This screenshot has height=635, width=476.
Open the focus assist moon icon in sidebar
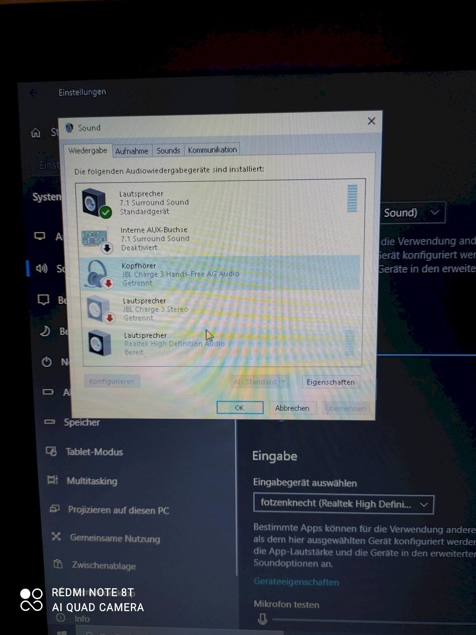(45, 331)
